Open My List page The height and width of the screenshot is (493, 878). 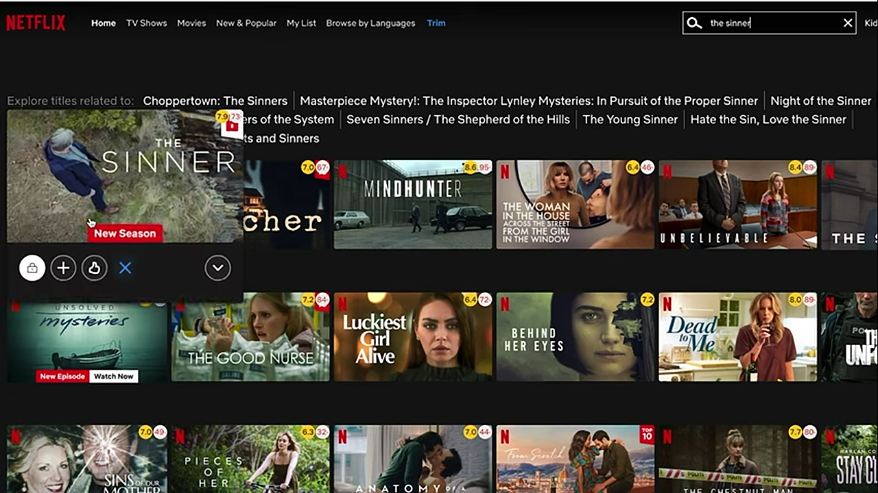(301, 23)
